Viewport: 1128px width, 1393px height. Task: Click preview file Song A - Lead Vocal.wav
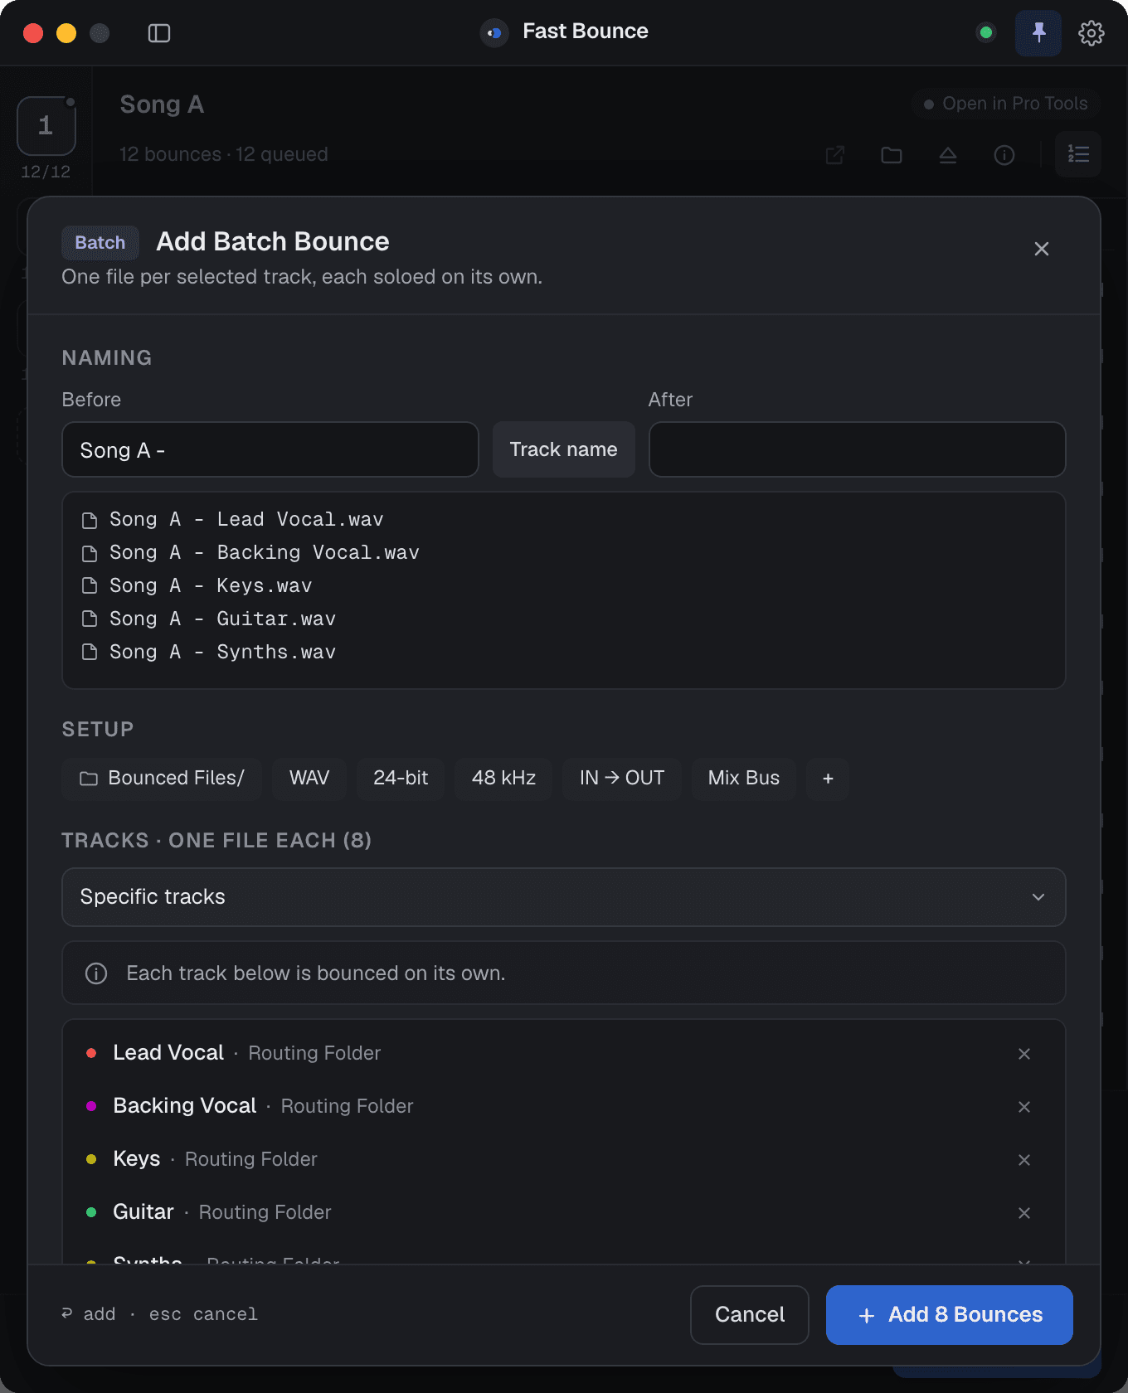233,520
